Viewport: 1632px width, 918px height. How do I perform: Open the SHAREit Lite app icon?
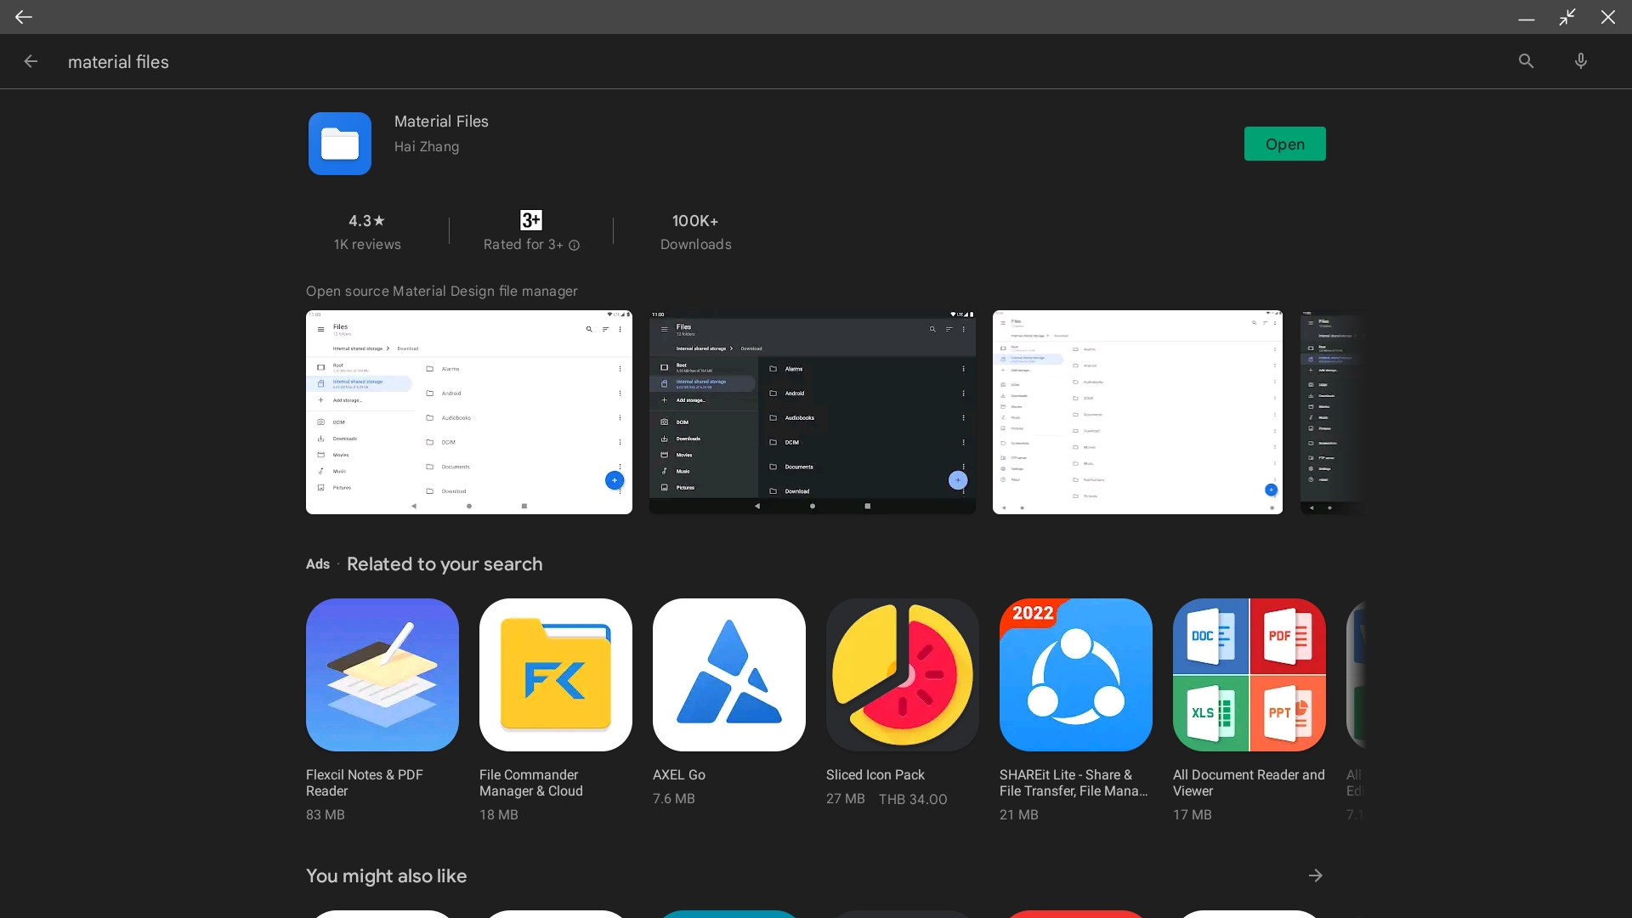point(1076,675)
